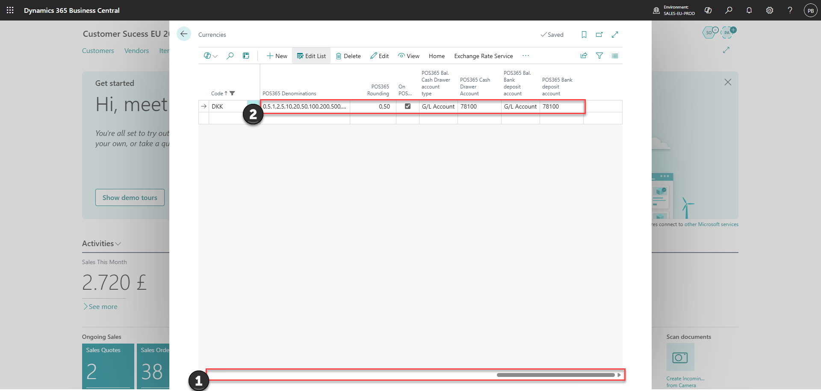The height and width of the screenshot is (391, 821).
Task: Open the app launcher waffle menu
Action: (x=10, y=10)
